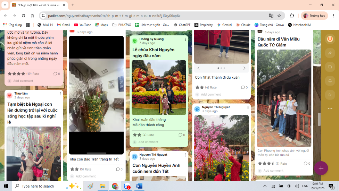Rate the Văn Miếu post using its stars
339x191 pixels.
point(266,163)
